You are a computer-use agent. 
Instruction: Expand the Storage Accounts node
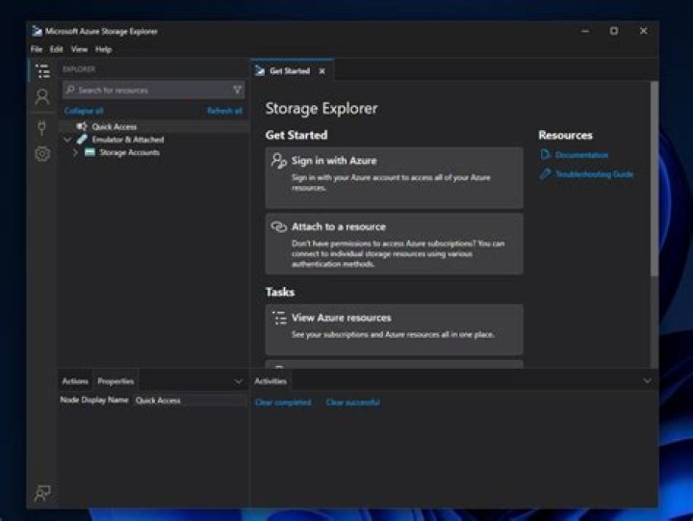75,152
